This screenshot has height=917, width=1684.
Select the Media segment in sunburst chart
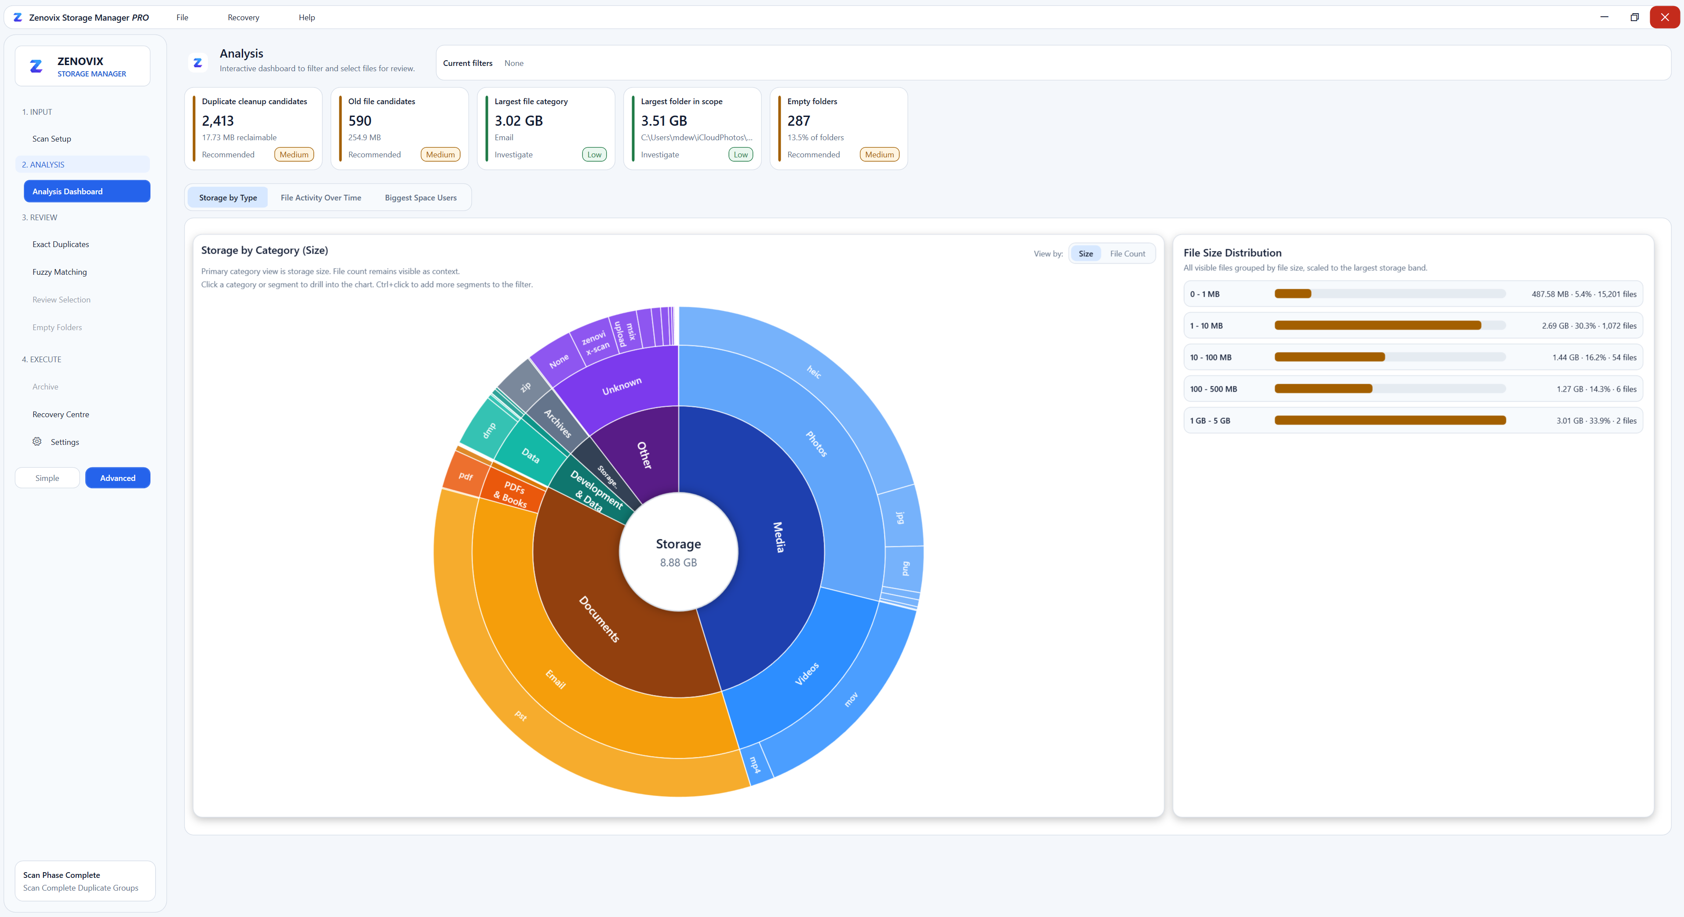coord(778,537)
